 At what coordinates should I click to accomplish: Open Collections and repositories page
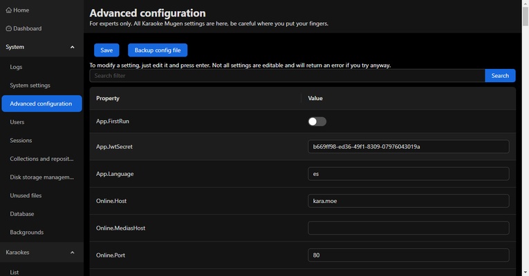tap(41, 159)
